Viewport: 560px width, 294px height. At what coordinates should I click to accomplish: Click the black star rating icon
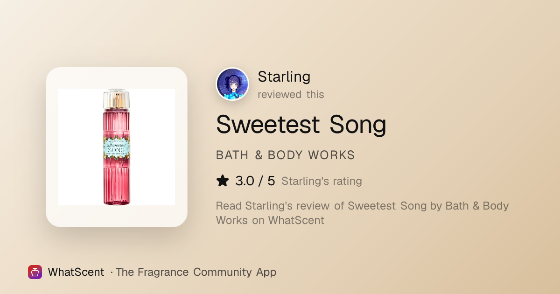coord(223,181)
